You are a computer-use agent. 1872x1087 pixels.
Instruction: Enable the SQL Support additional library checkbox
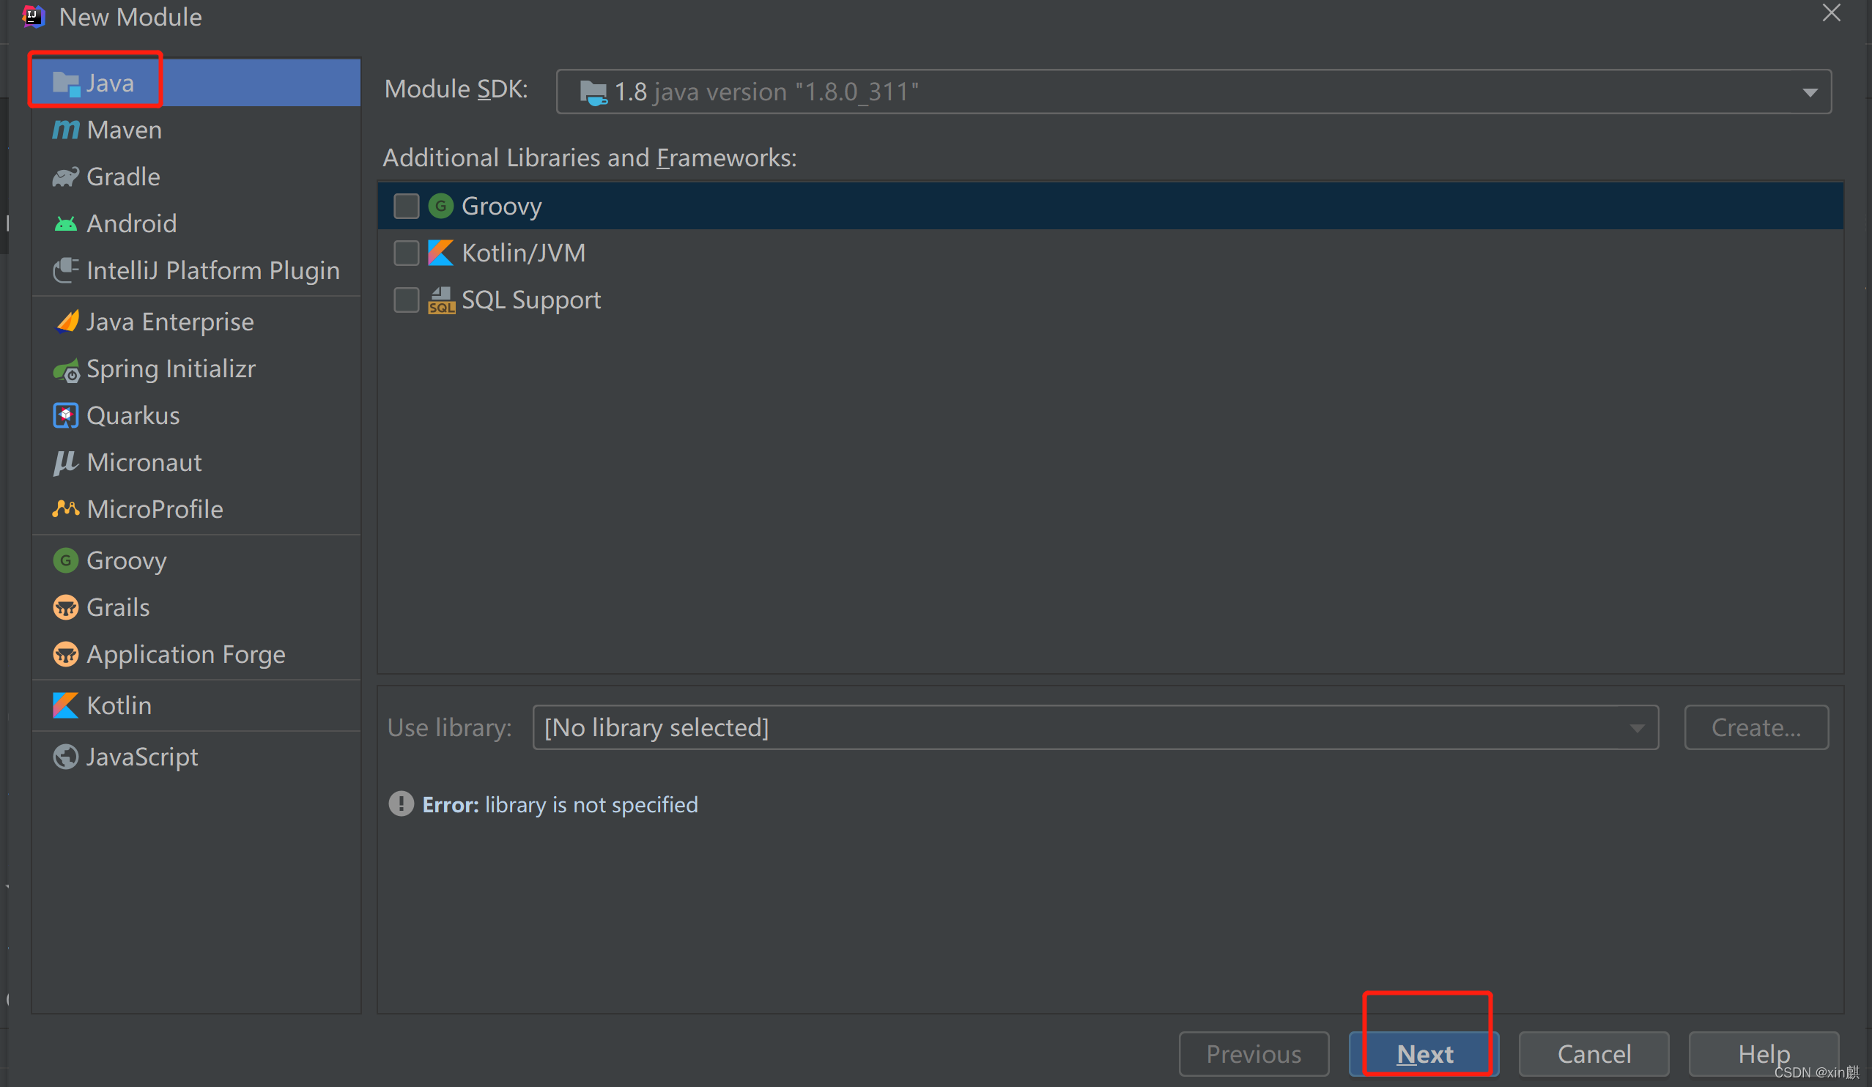click(x=406, y=300)
